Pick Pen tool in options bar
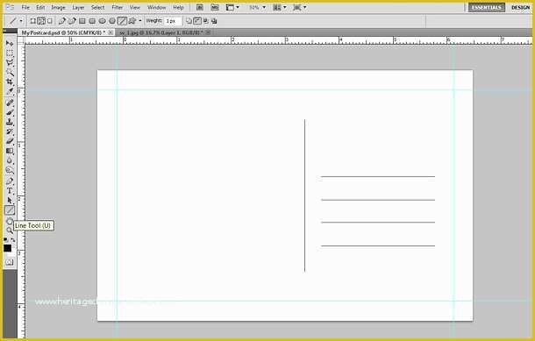Screen dimensions: 535x341 click(61, 21)
